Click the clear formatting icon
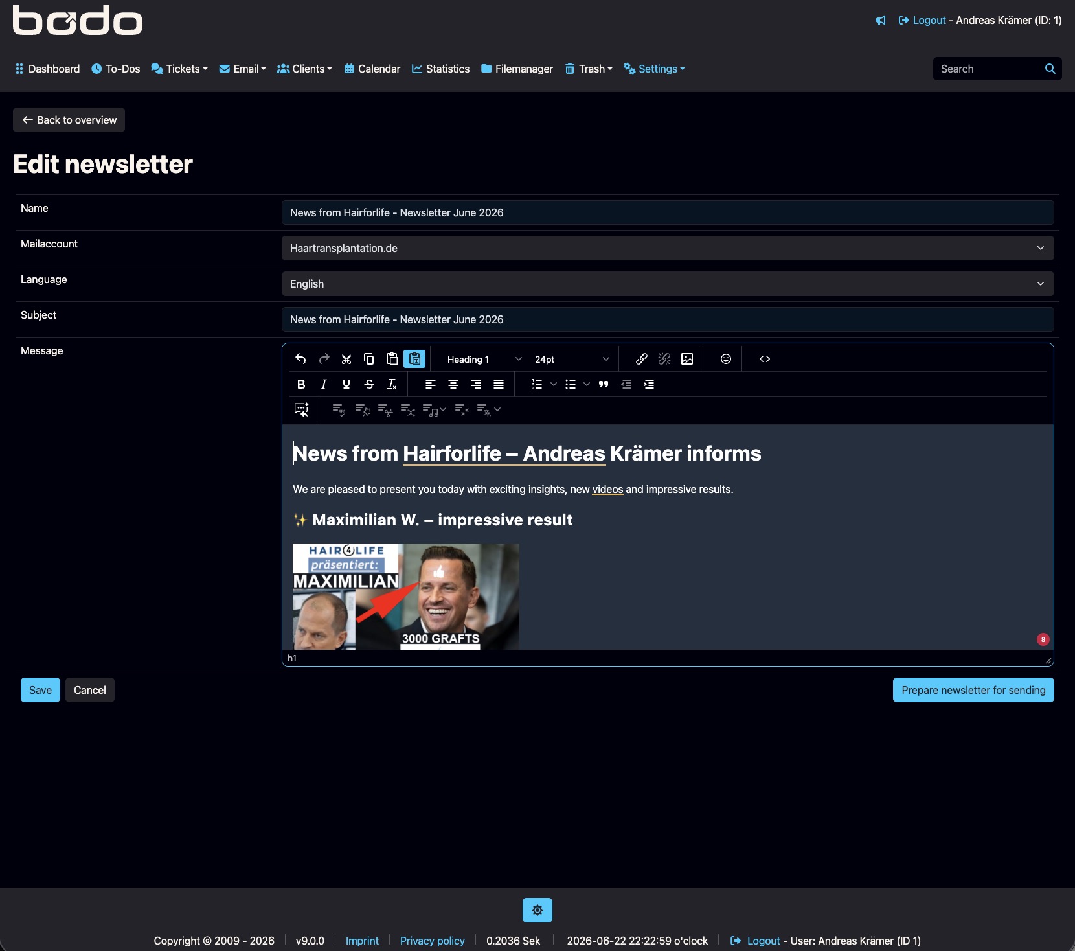 pos(392,384)
